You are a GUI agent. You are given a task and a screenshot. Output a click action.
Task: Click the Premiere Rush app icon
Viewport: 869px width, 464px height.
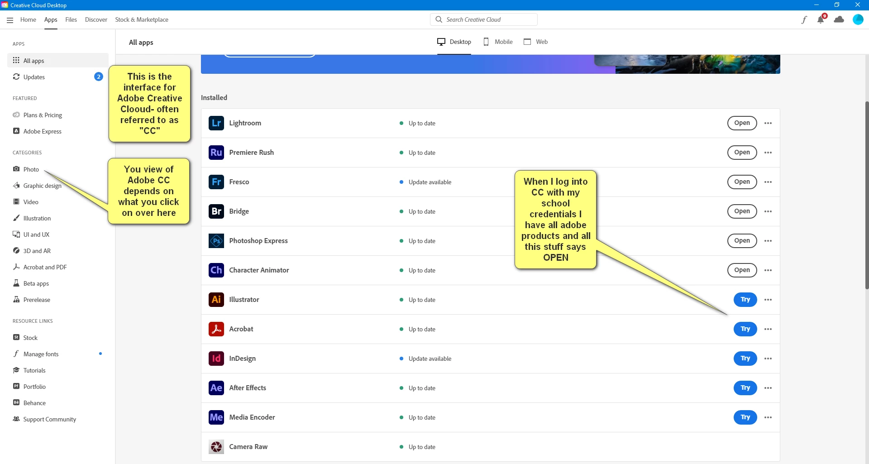(x=216, y=153)
